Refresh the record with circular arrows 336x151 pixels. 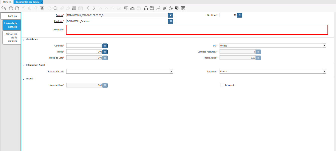(x=49, y=8)
